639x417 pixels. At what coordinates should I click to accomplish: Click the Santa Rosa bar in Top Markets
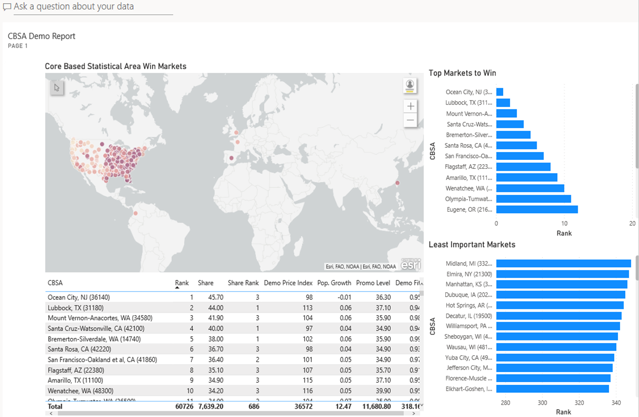516,145
